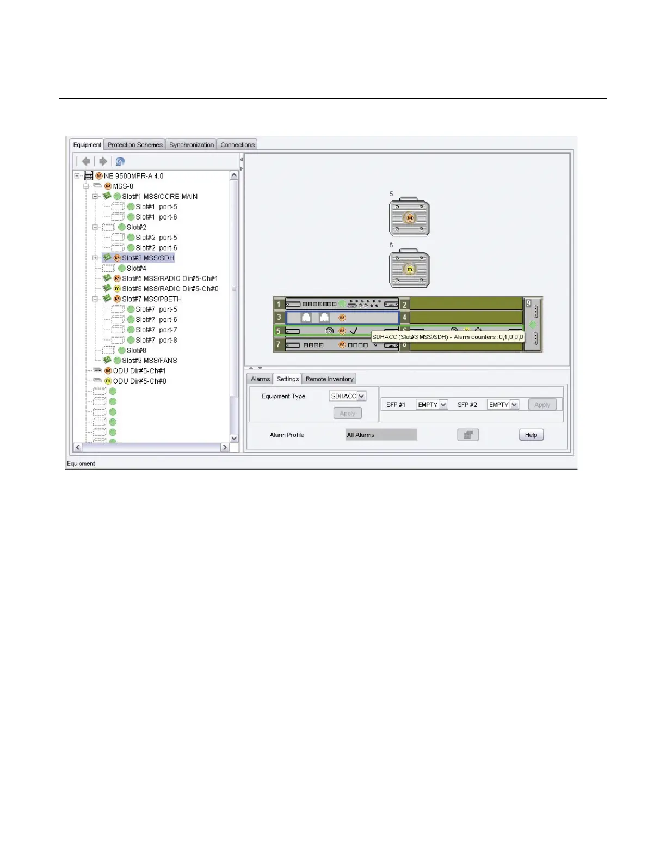Click the NE 9500MPR-A rack icon
666x863 pixels.
click(x=89, y=176)
